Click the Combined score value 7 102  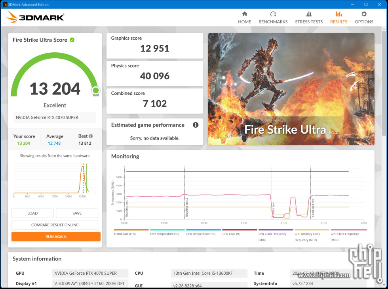coord(155,103)
